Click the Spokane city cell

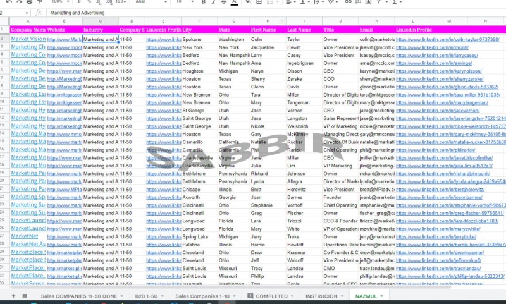click(x=199, y=39)
